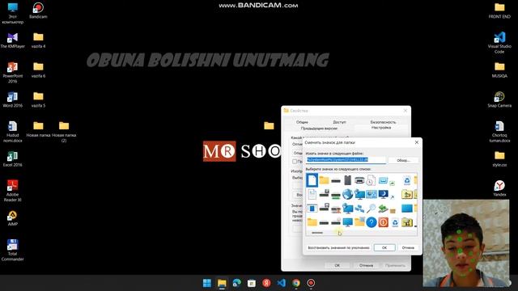Click Отмена in the change icon dialog

408,247
